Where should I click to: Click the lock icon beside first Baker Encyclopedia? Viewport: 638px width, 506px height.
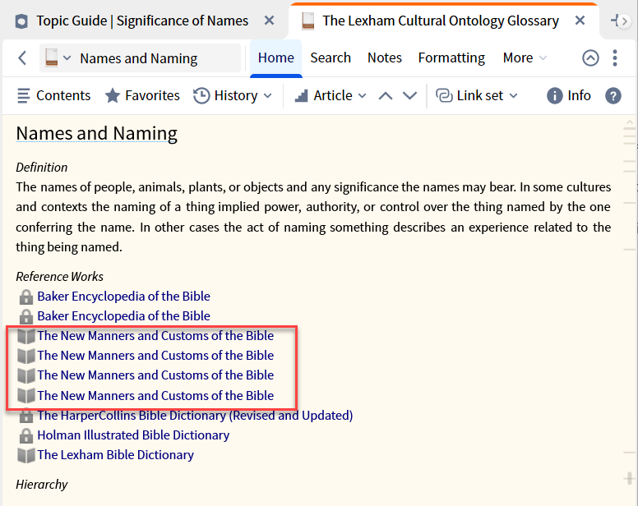tap(26, 297)
